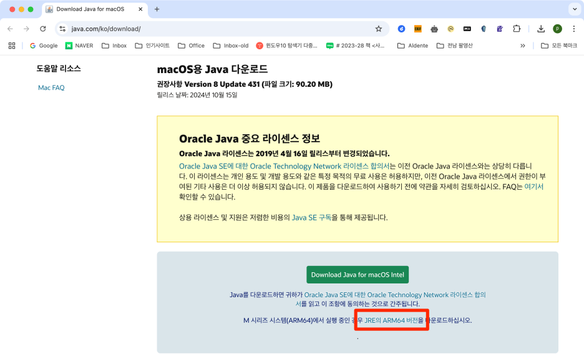Viewport: 584px width, 354px height.
Task: Select the macOS용 Java 다운로드 heading
Action: click(x=212, y=69)
